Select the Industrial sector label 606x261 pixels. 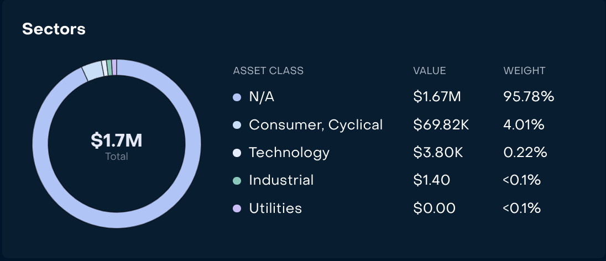tap(281, 180)
